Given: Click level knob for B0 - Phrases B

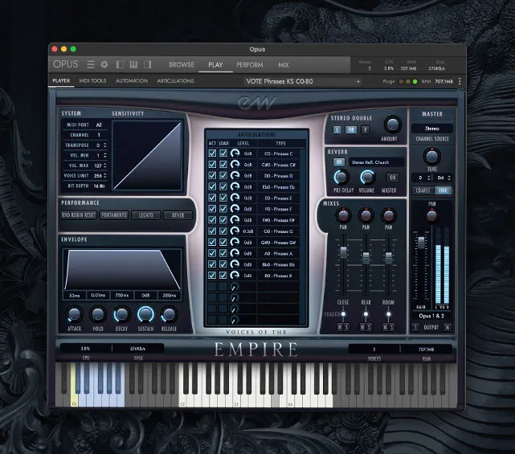Looking at the screenshot, I should [235, 276].
